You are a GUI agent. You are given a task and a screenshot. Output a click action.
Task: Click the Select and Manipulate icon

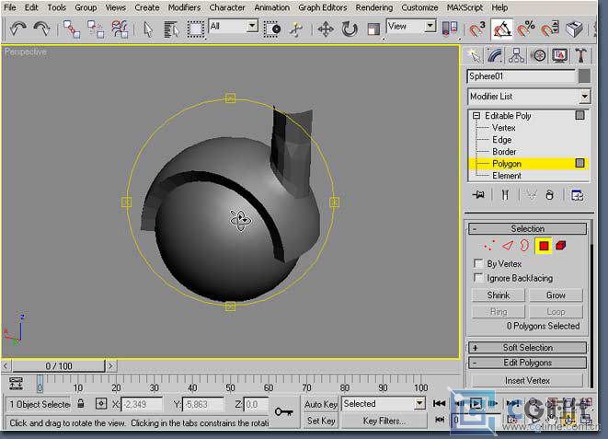coord(296,29)
